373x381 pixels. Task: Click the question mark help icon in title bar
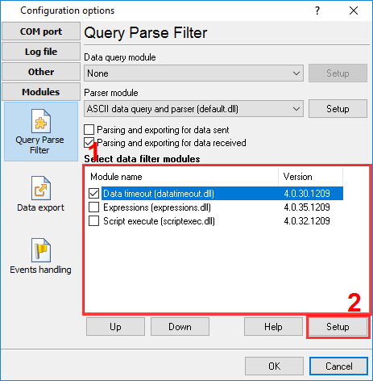pos(317,10)
